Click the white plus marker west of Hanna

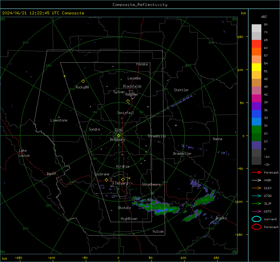coord(176,125)
